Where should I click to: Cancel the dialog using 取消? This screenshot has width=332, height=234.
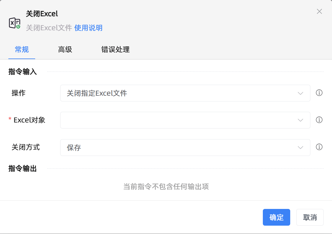pos(310,217)
